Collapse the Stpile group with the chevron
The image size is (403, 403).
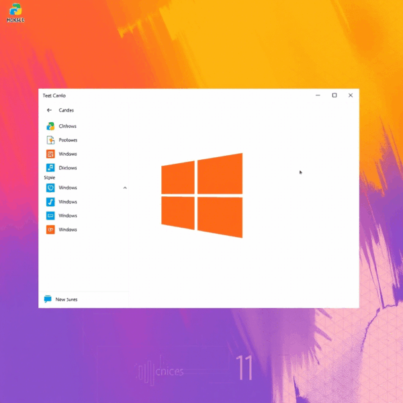click(x=125, y=188)
